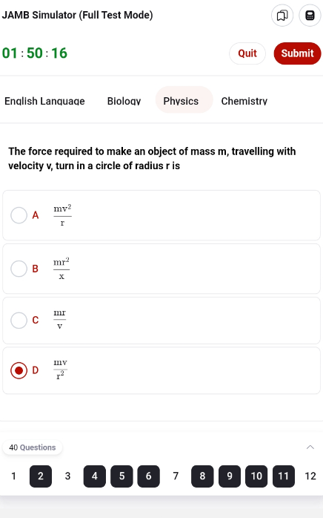Collapse question list with chevron arrow
The image size is (323, 518).
[x=310, y=447]
